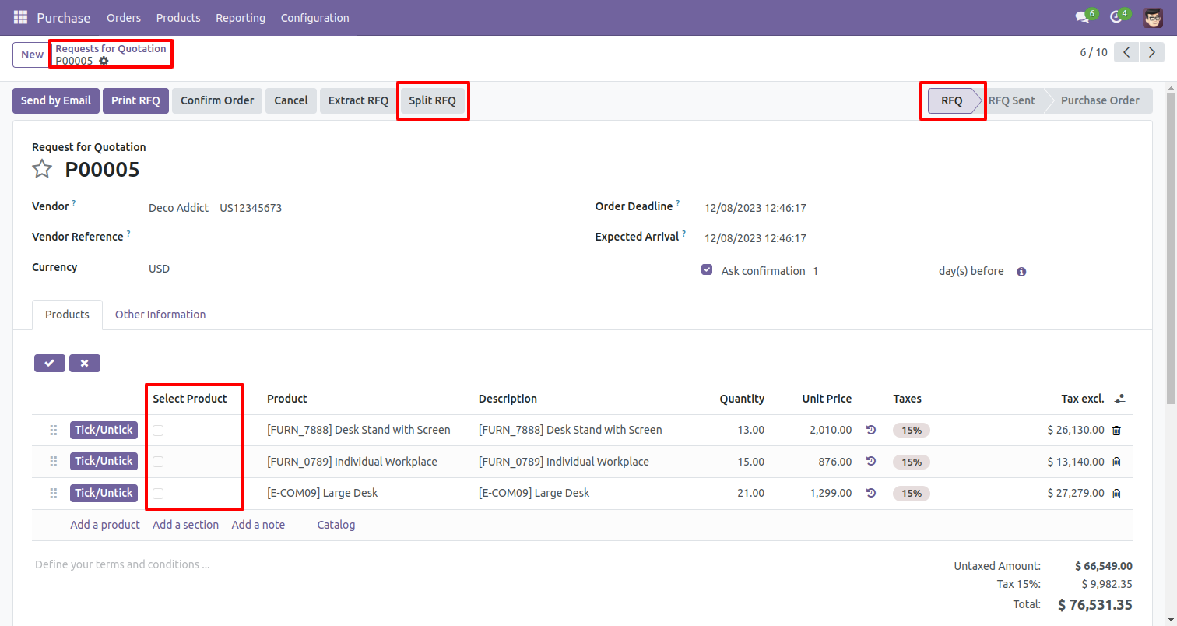Image resolution: width=1177 pixels, height=626 pixels.
Task: Click the Send by Email button
Action: tap(56, 100)
